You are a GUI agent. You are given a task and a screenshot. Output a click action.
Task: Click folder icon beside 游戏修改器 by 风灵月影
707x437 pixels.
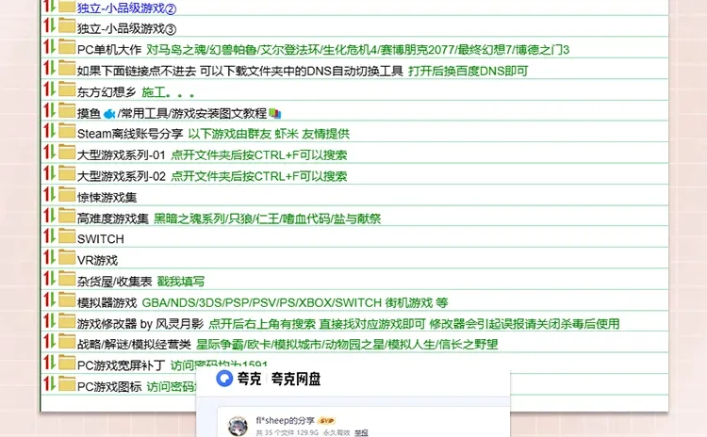click(x=67, y=320)
